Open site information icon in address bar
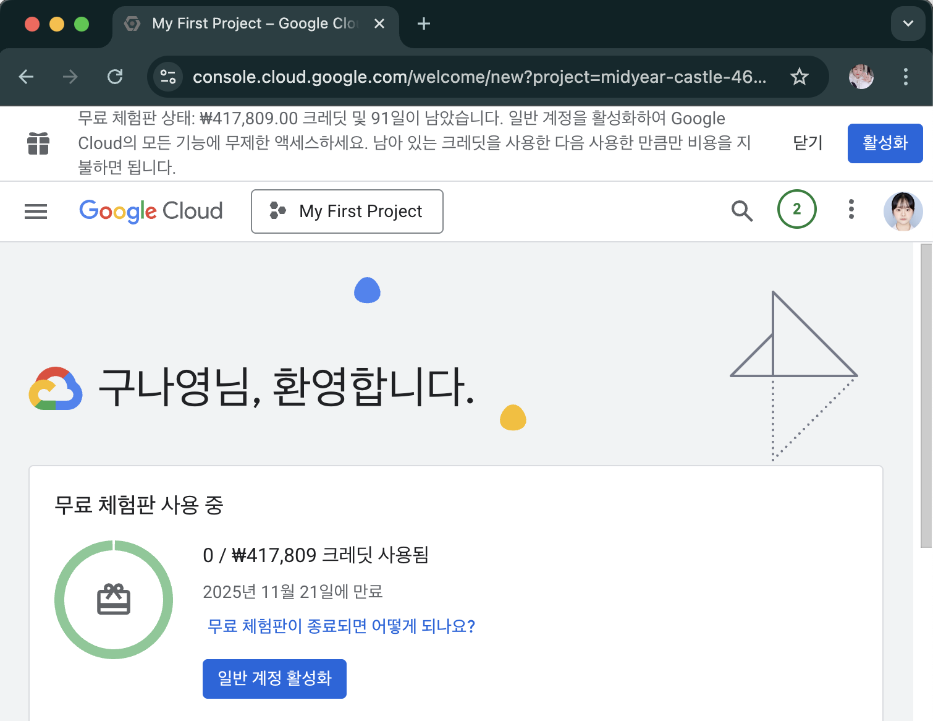Image resolution: width=933 pixels, height=721 pixels. pos(168,77)
